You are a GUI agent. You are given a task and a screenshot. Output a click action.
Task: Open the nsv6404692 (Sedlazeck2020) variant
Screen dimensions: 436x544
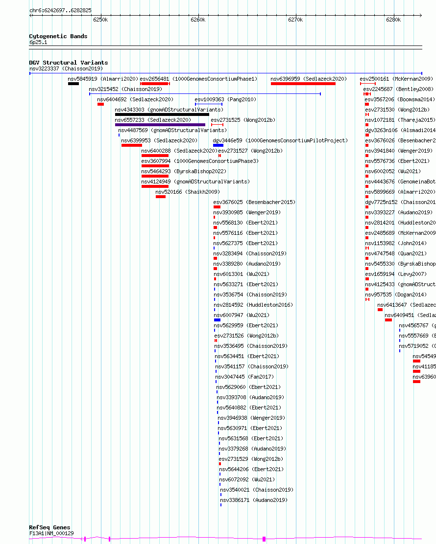click(x=135, y=100)
